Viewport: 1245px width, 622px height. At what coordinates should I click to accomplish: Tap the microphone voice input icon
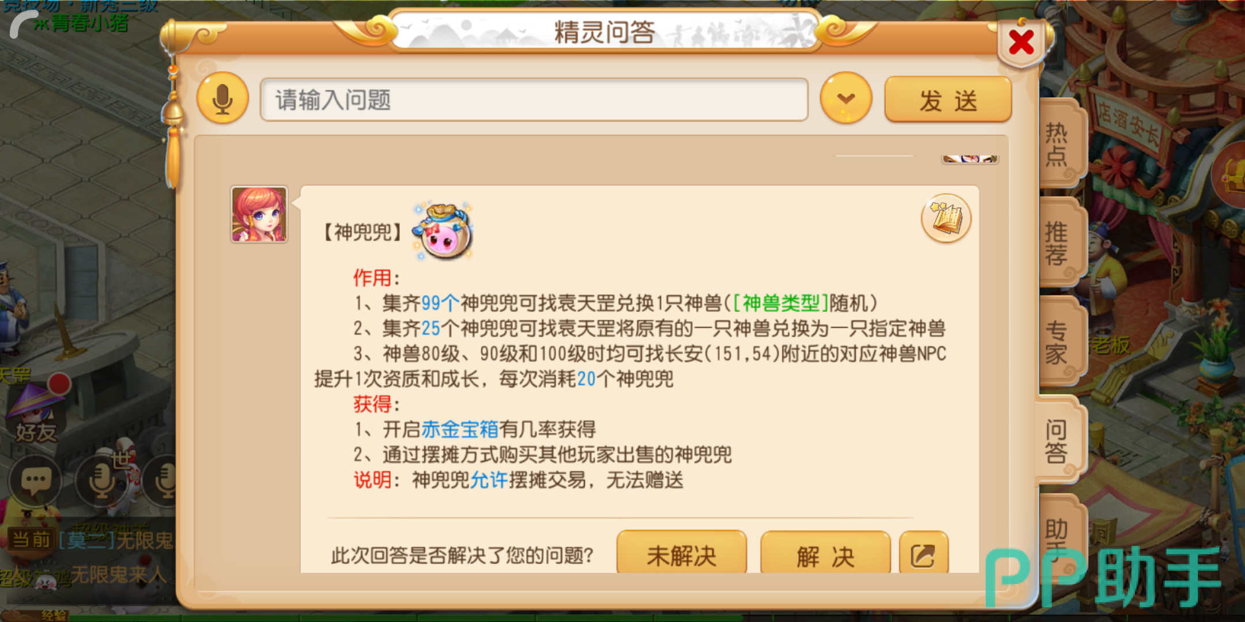click(x=222, y=98)
